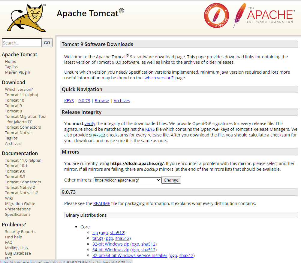Open Tomcat Native 2 documentation

pos(20,187)
